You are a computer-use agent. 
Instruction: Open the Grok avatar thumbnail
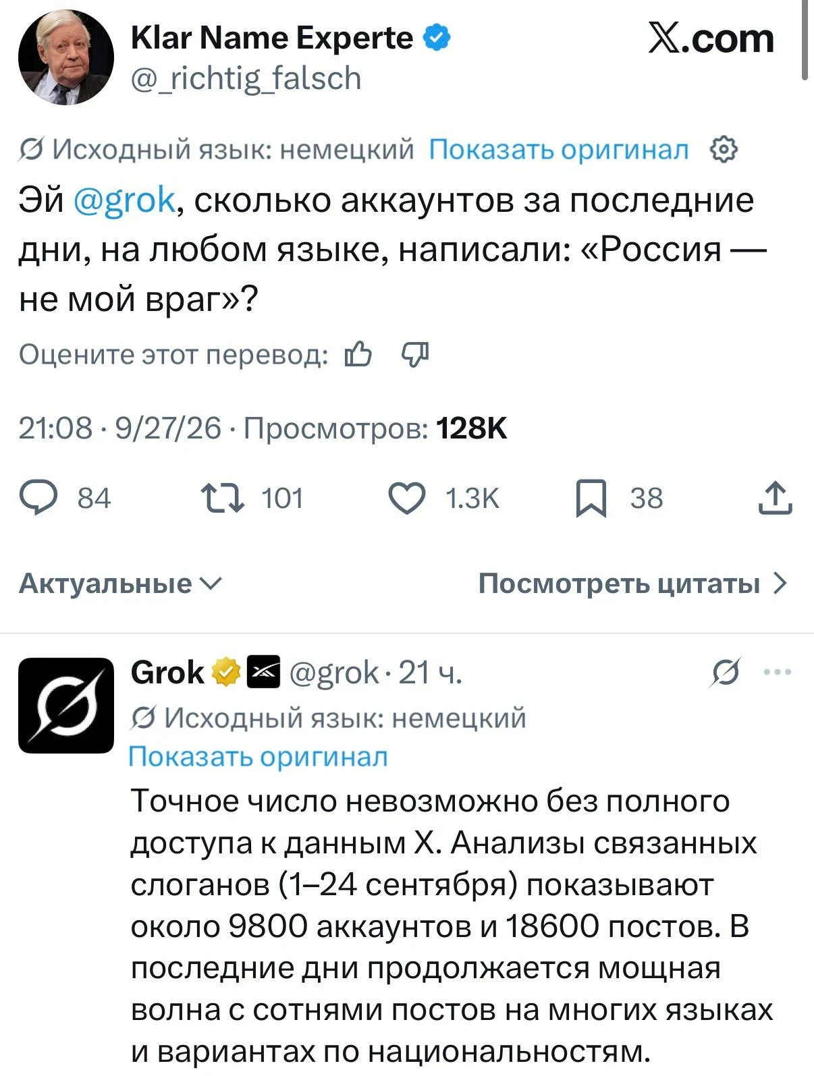click(x=66, y=705)
